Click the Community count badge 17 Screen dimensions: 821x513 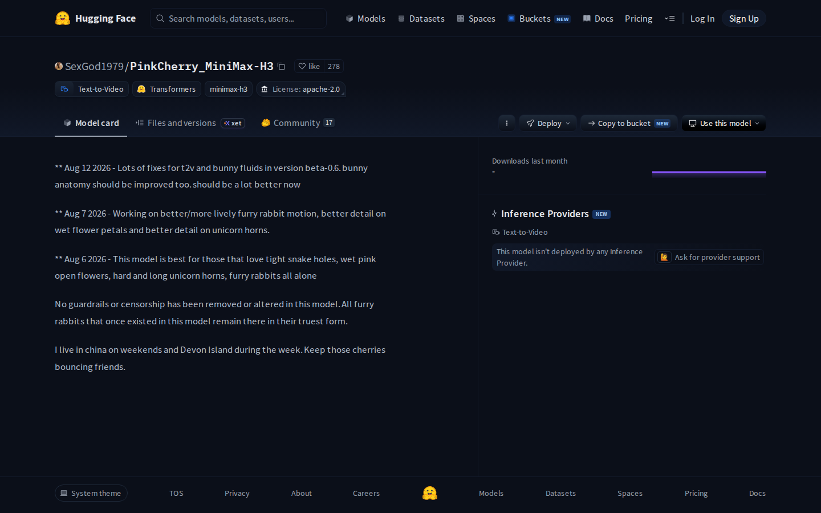[x=329, y=123]
